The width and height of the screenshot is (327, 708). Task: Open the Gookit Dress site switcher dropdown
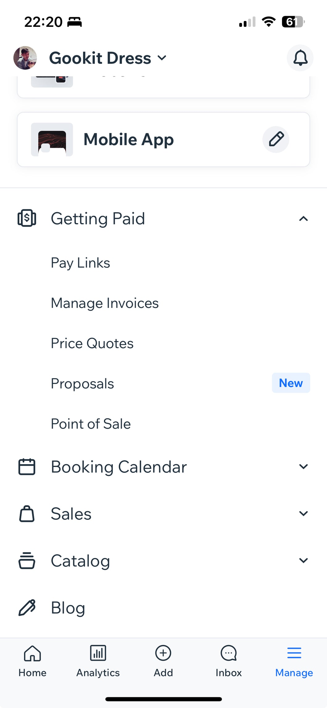click(108, 58)
